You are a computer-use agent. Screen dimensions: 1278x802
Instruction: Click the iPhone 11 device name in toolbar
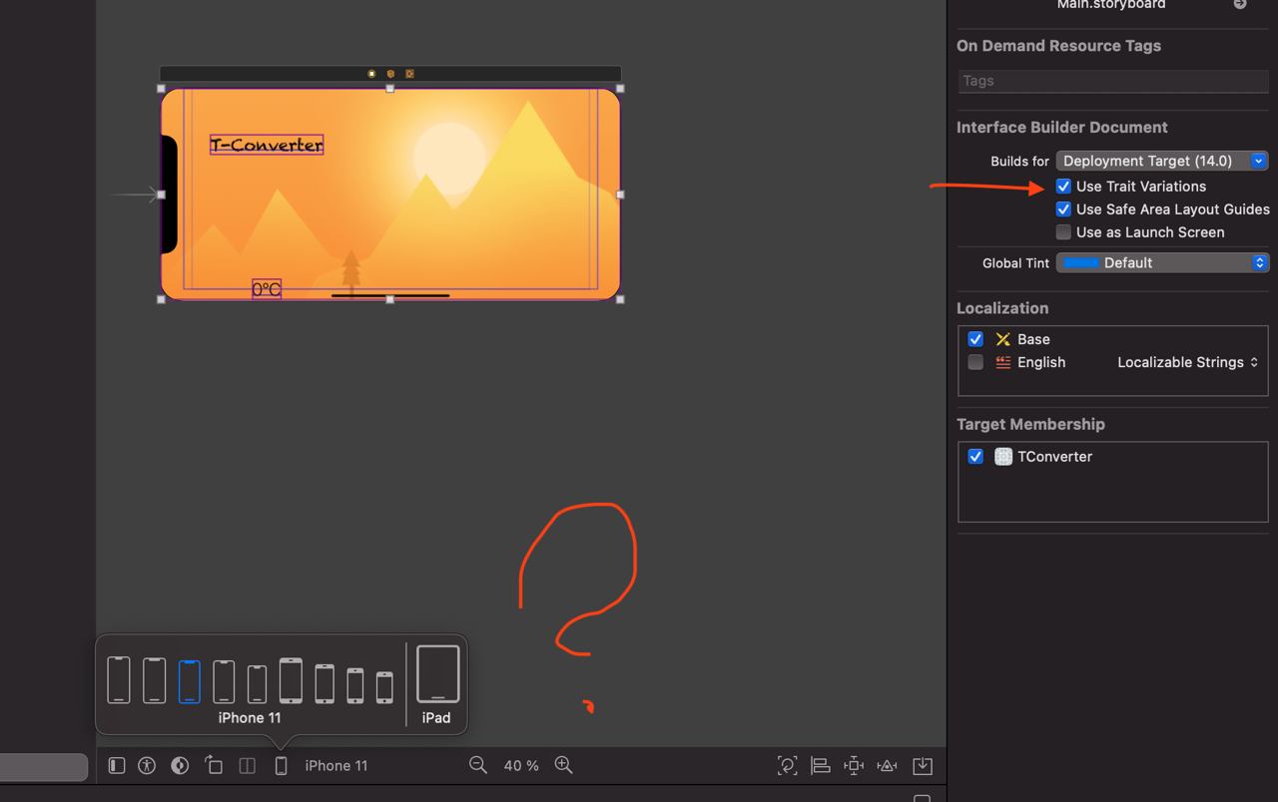click(336, 766)
